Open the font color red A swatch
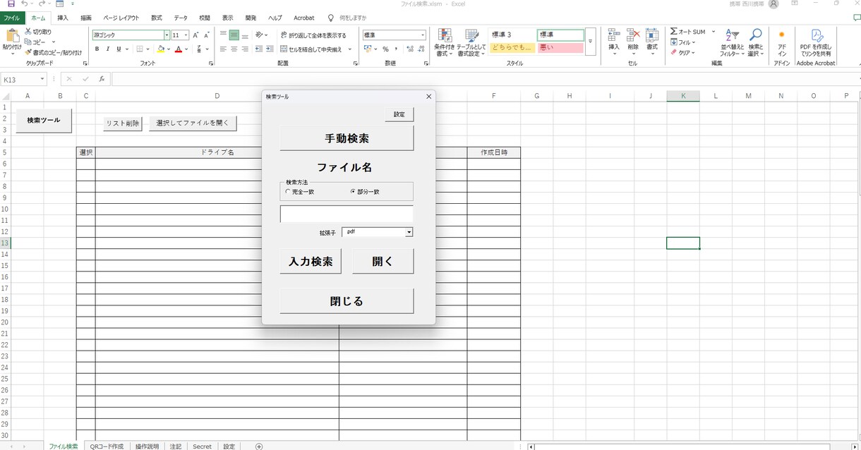 click(x=179, y=49)
